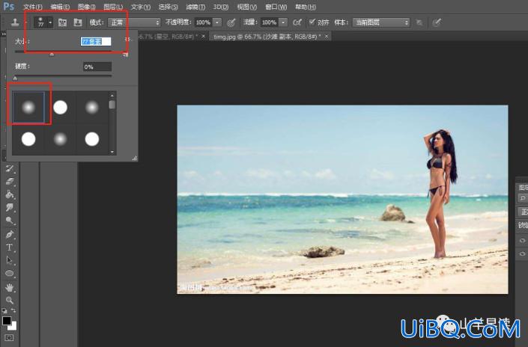Click the hardness slider handle
528x347 pixels.
click(15, 79)
